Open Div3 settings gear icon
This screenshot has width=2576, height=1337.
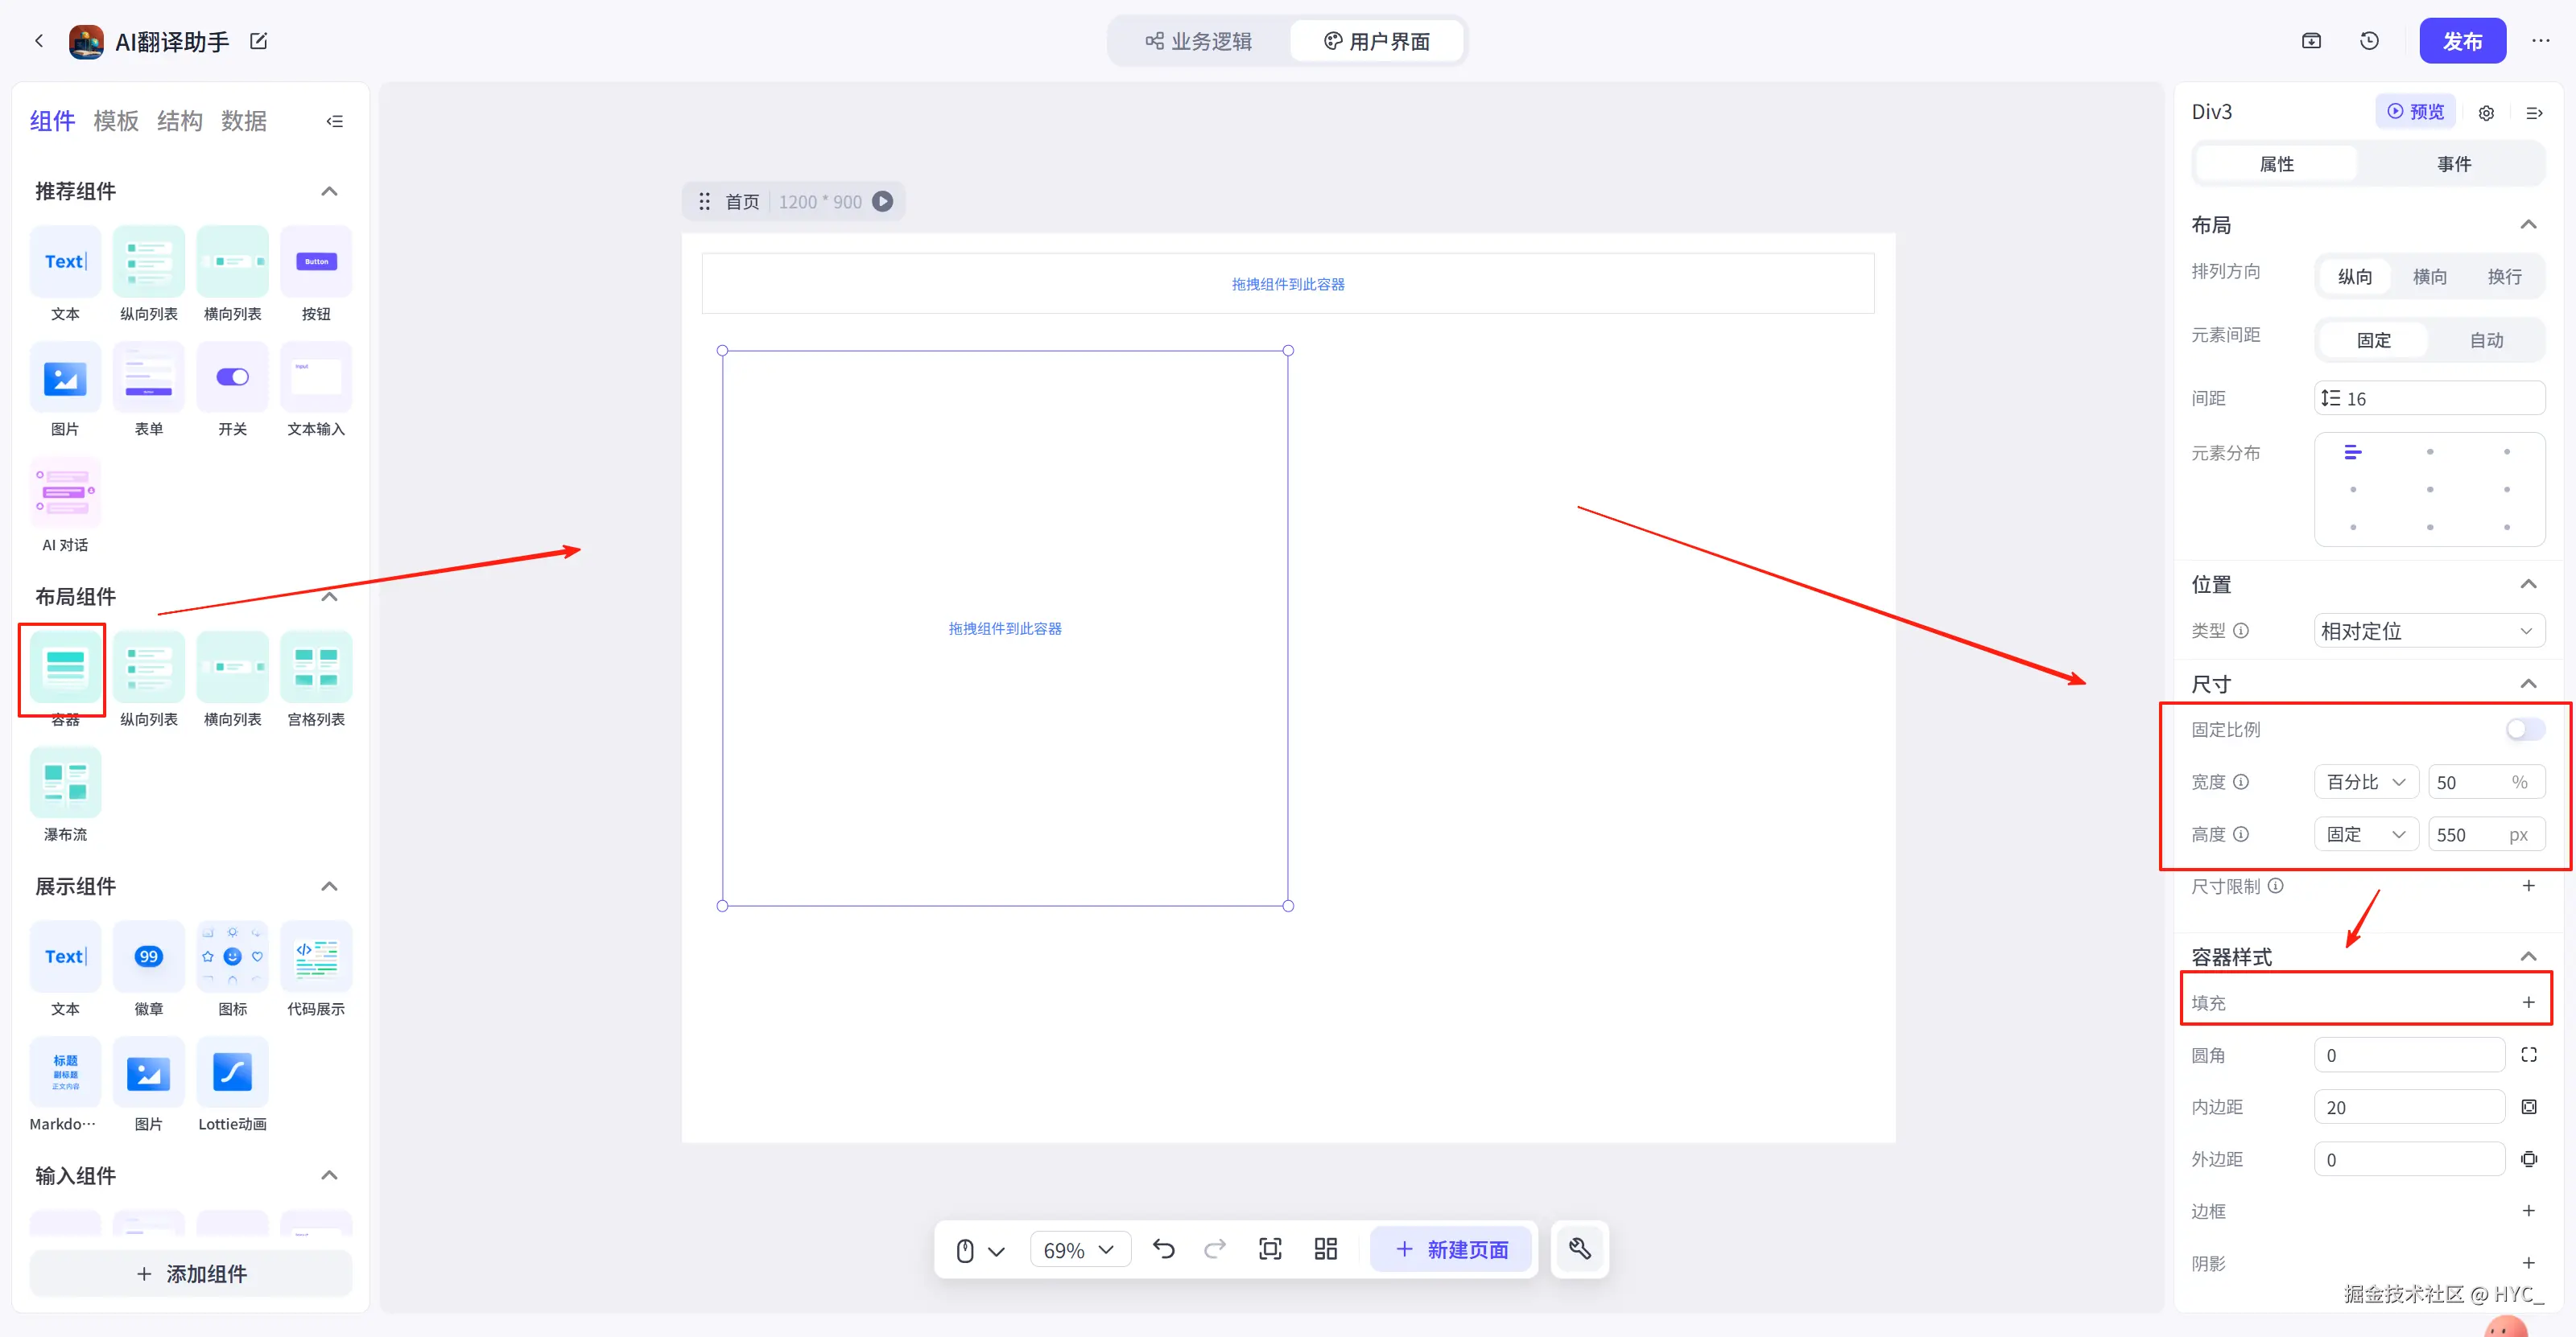(x=2486, y=112)
